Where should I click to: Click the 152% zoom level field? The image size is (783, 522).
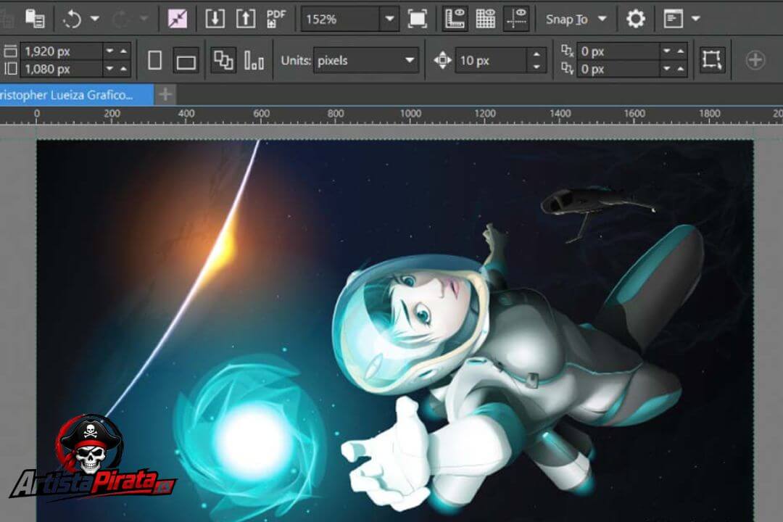click(x=341, y=20)
